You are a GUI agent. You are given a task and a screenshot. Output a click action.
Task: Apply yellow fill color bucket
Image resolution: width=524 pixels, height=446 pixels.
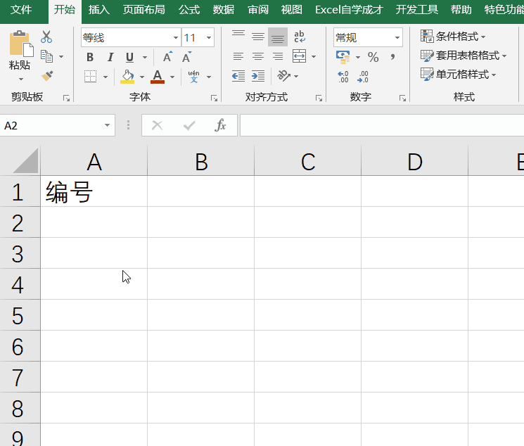click(x=127, y=77)
